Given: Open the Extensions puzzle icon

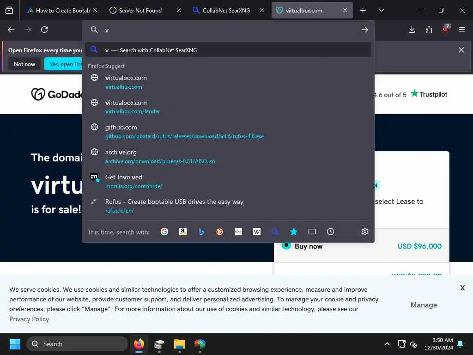Looking at the screenshot, I should point(429,30).
